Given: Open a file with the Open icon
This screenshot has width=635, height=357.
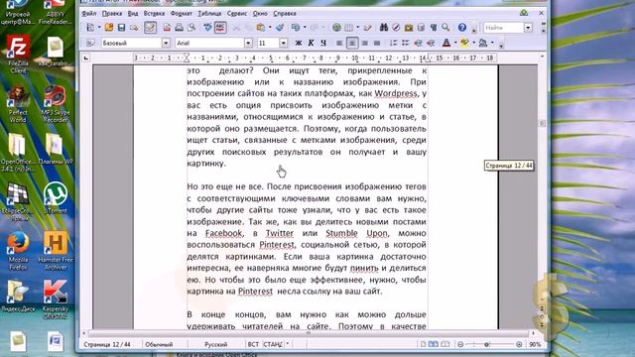Looking at the screenshot, I should click(109, 28).
